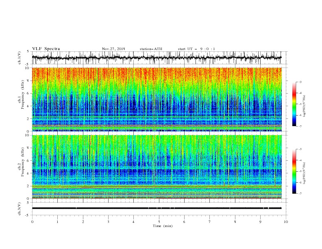This screenshot has height=249, width=322.
Task: Click time axis tick label "0"
Action: click(x=32, y=222)
